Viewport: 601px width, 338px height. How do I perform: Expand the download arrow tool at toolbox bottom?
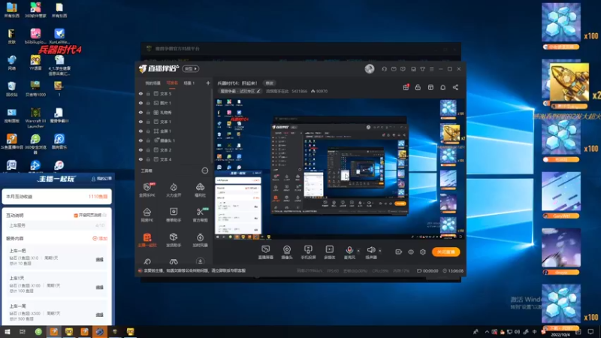[200, 261]
